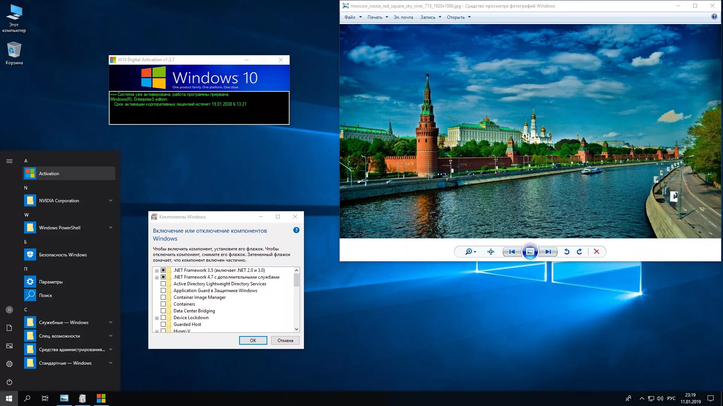Click features list scrollbar down arrow
The image size is (723, 406).
[297, 329]
